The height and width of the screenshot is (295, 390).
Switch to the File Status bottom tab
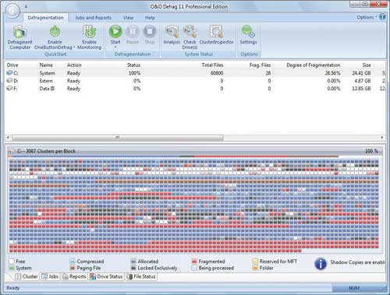(141, 276)
